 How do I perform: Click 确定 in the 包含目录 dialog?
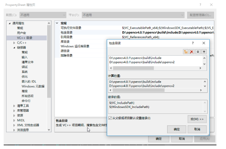click(x=176, y=129)
